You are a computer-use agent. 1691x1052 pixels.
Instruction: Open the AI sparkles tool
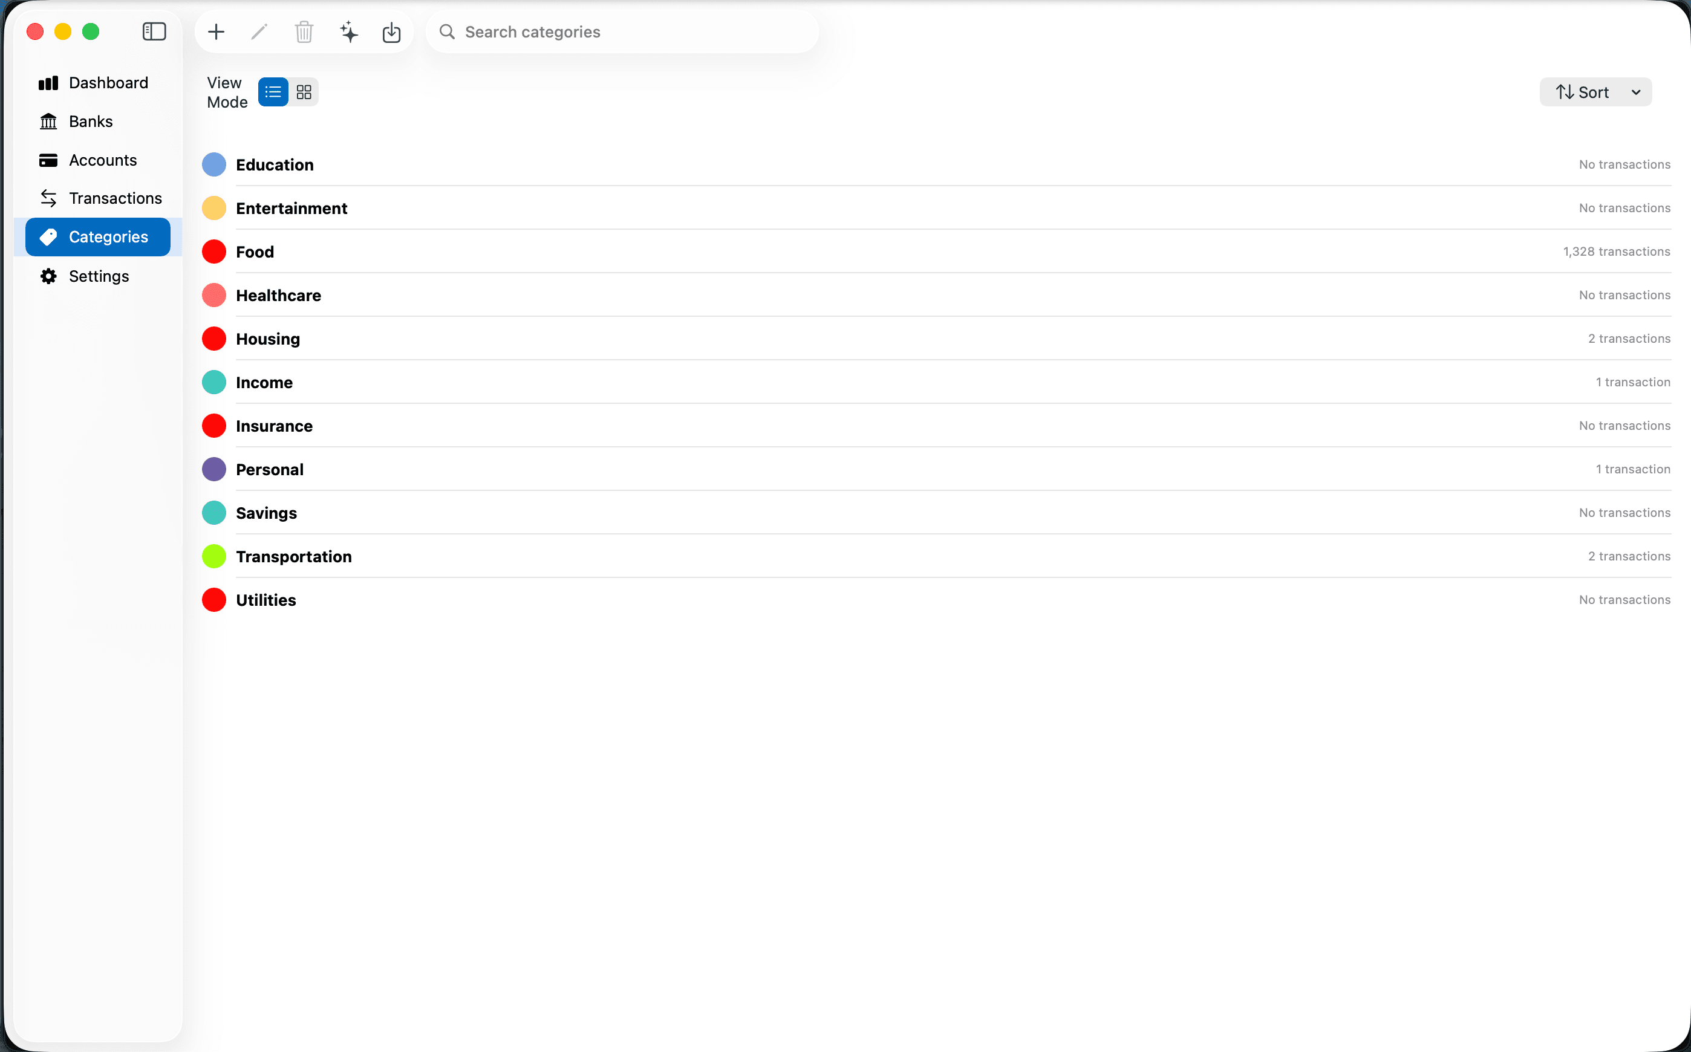pyautogui.click(x=348, y=31)
